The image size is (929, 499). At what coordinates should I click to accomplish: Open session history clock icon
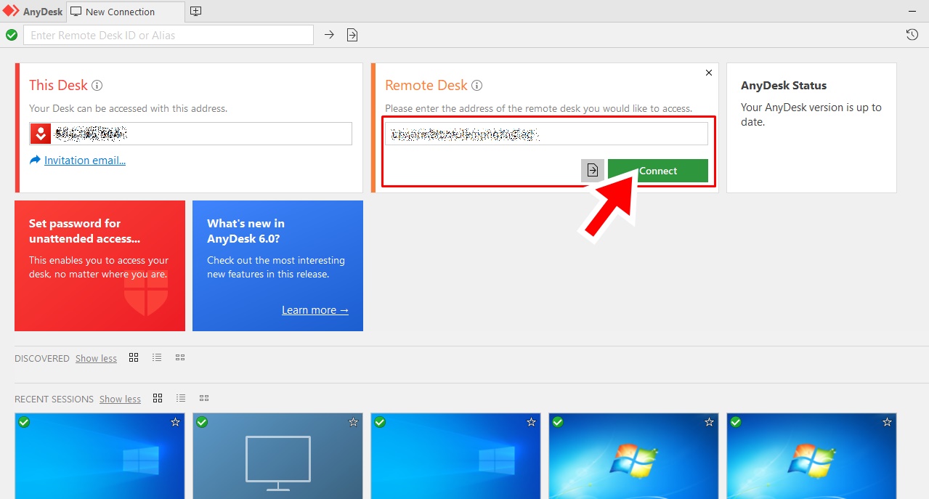click(x=912, y=35)
